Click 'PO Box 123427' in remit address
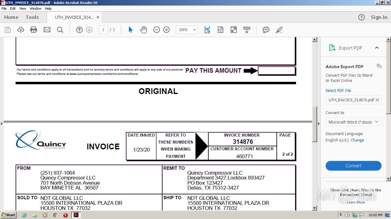391x219 pixels. tap(205, 183)
